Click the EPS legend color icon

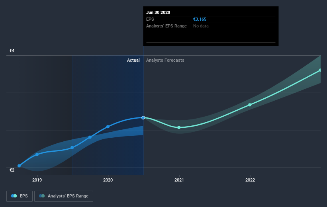pyautogui.click(x=14, y=196)
